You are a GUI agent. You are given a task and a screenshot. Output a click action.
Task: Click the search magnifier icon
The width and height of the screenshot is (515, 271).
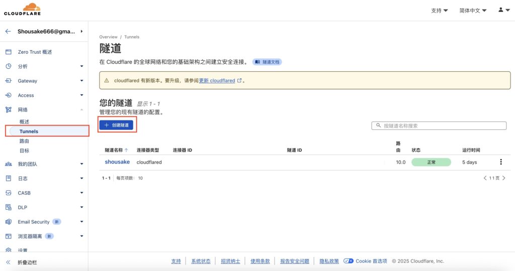tap(378, 125)
